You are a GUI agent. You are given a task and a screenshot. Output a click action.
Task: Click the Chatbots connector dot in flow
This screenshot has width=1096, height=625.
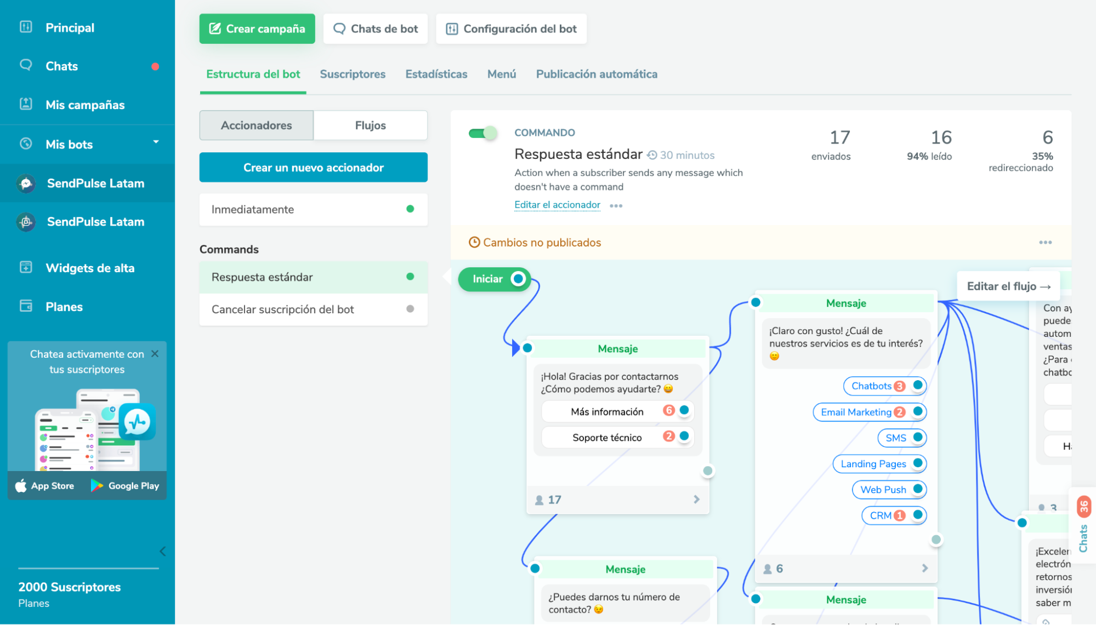(x=918, y=385)
